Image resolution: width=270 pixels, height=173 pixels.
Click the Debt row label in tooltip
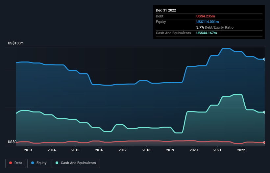coord(160,16)
